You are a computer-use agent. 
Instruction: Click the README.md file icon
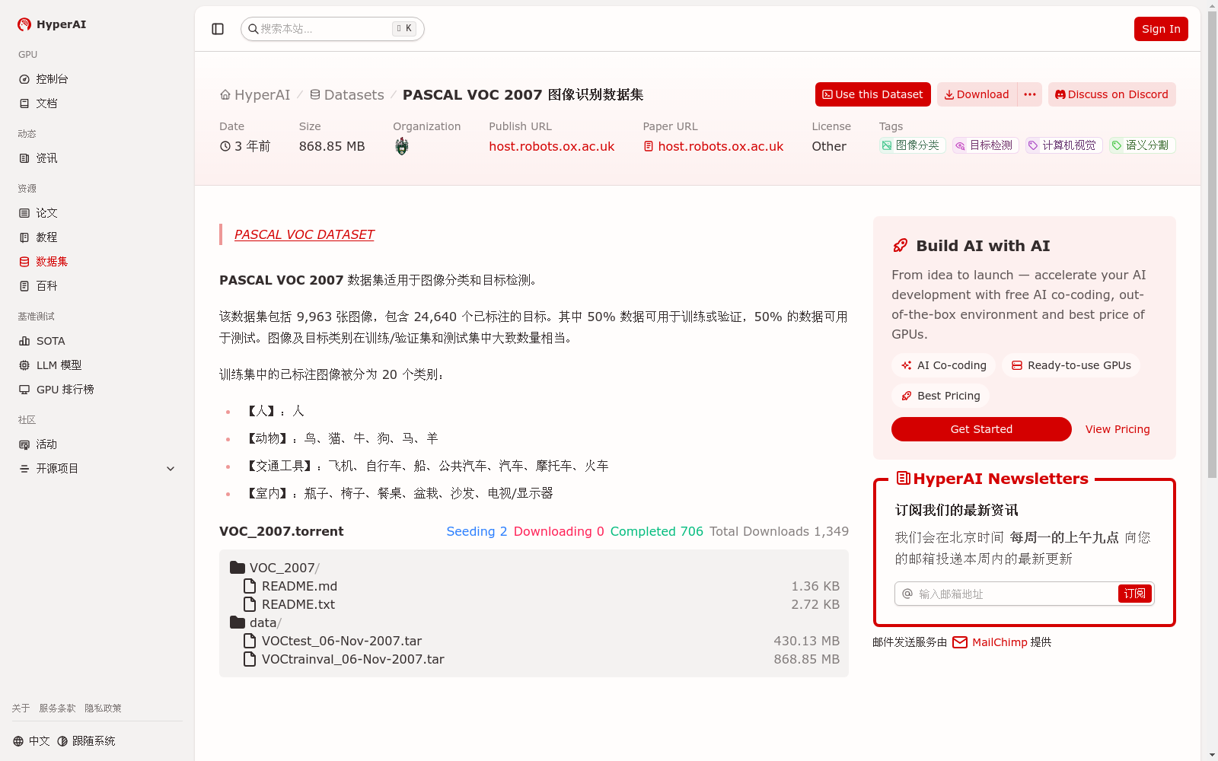[250, 586]
